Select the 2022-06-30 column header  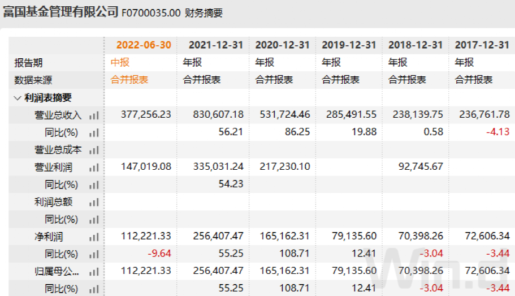click(144, 45)
